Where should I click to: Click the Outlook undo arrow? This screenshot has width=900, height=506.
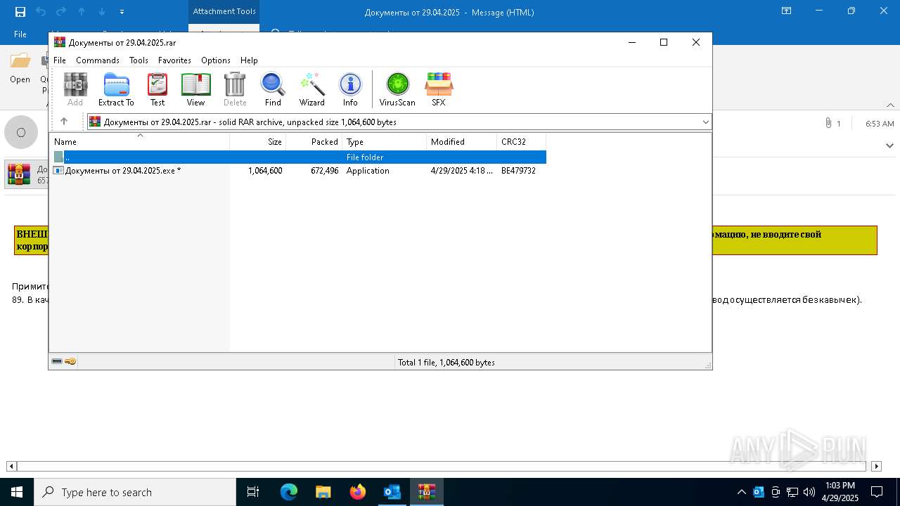41,11
